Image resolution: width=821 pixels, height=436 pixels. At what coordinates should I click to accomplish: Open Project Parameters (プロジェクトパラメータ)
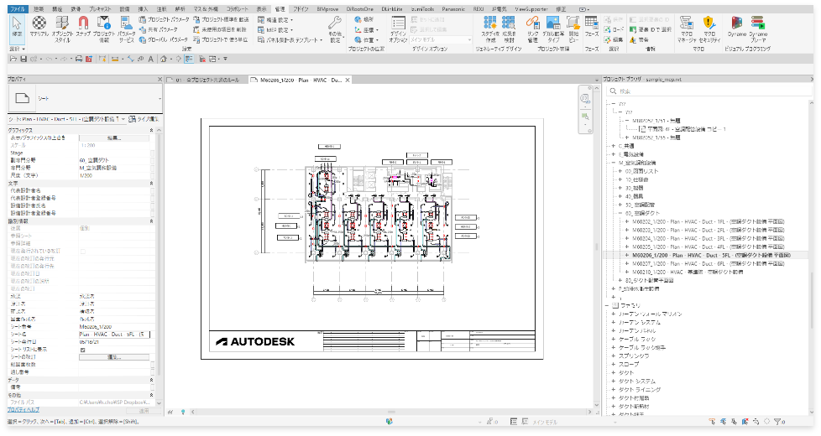[164, 19]
